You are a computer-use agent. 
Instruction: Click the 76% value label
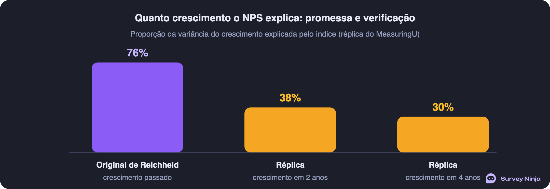pos(137,53)
